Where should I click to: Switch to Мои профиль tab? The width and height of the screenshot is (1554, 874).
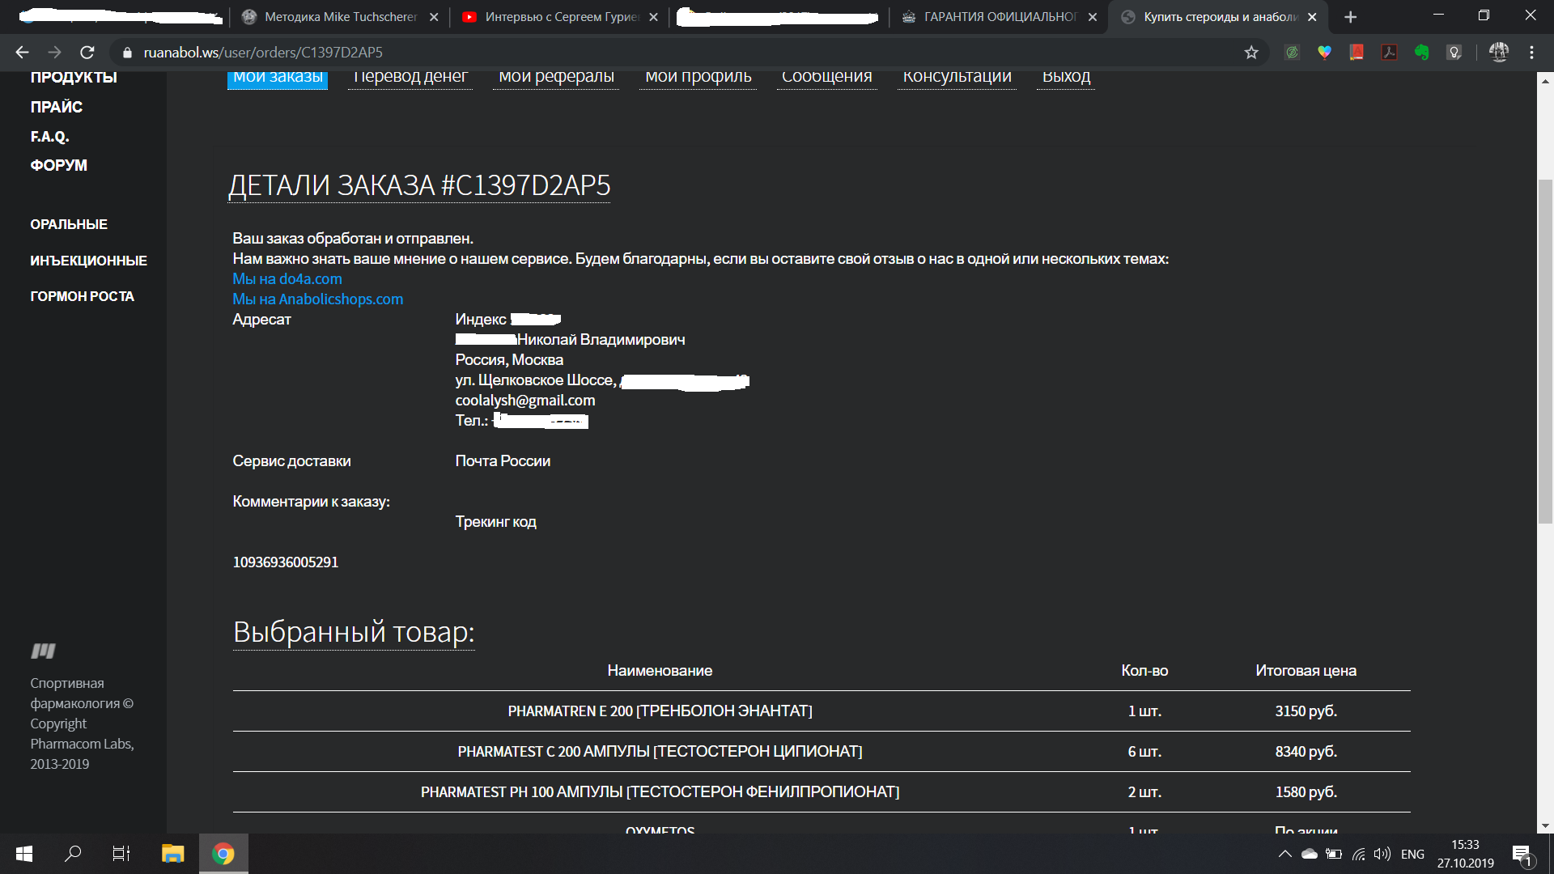(x=698, y=77)
